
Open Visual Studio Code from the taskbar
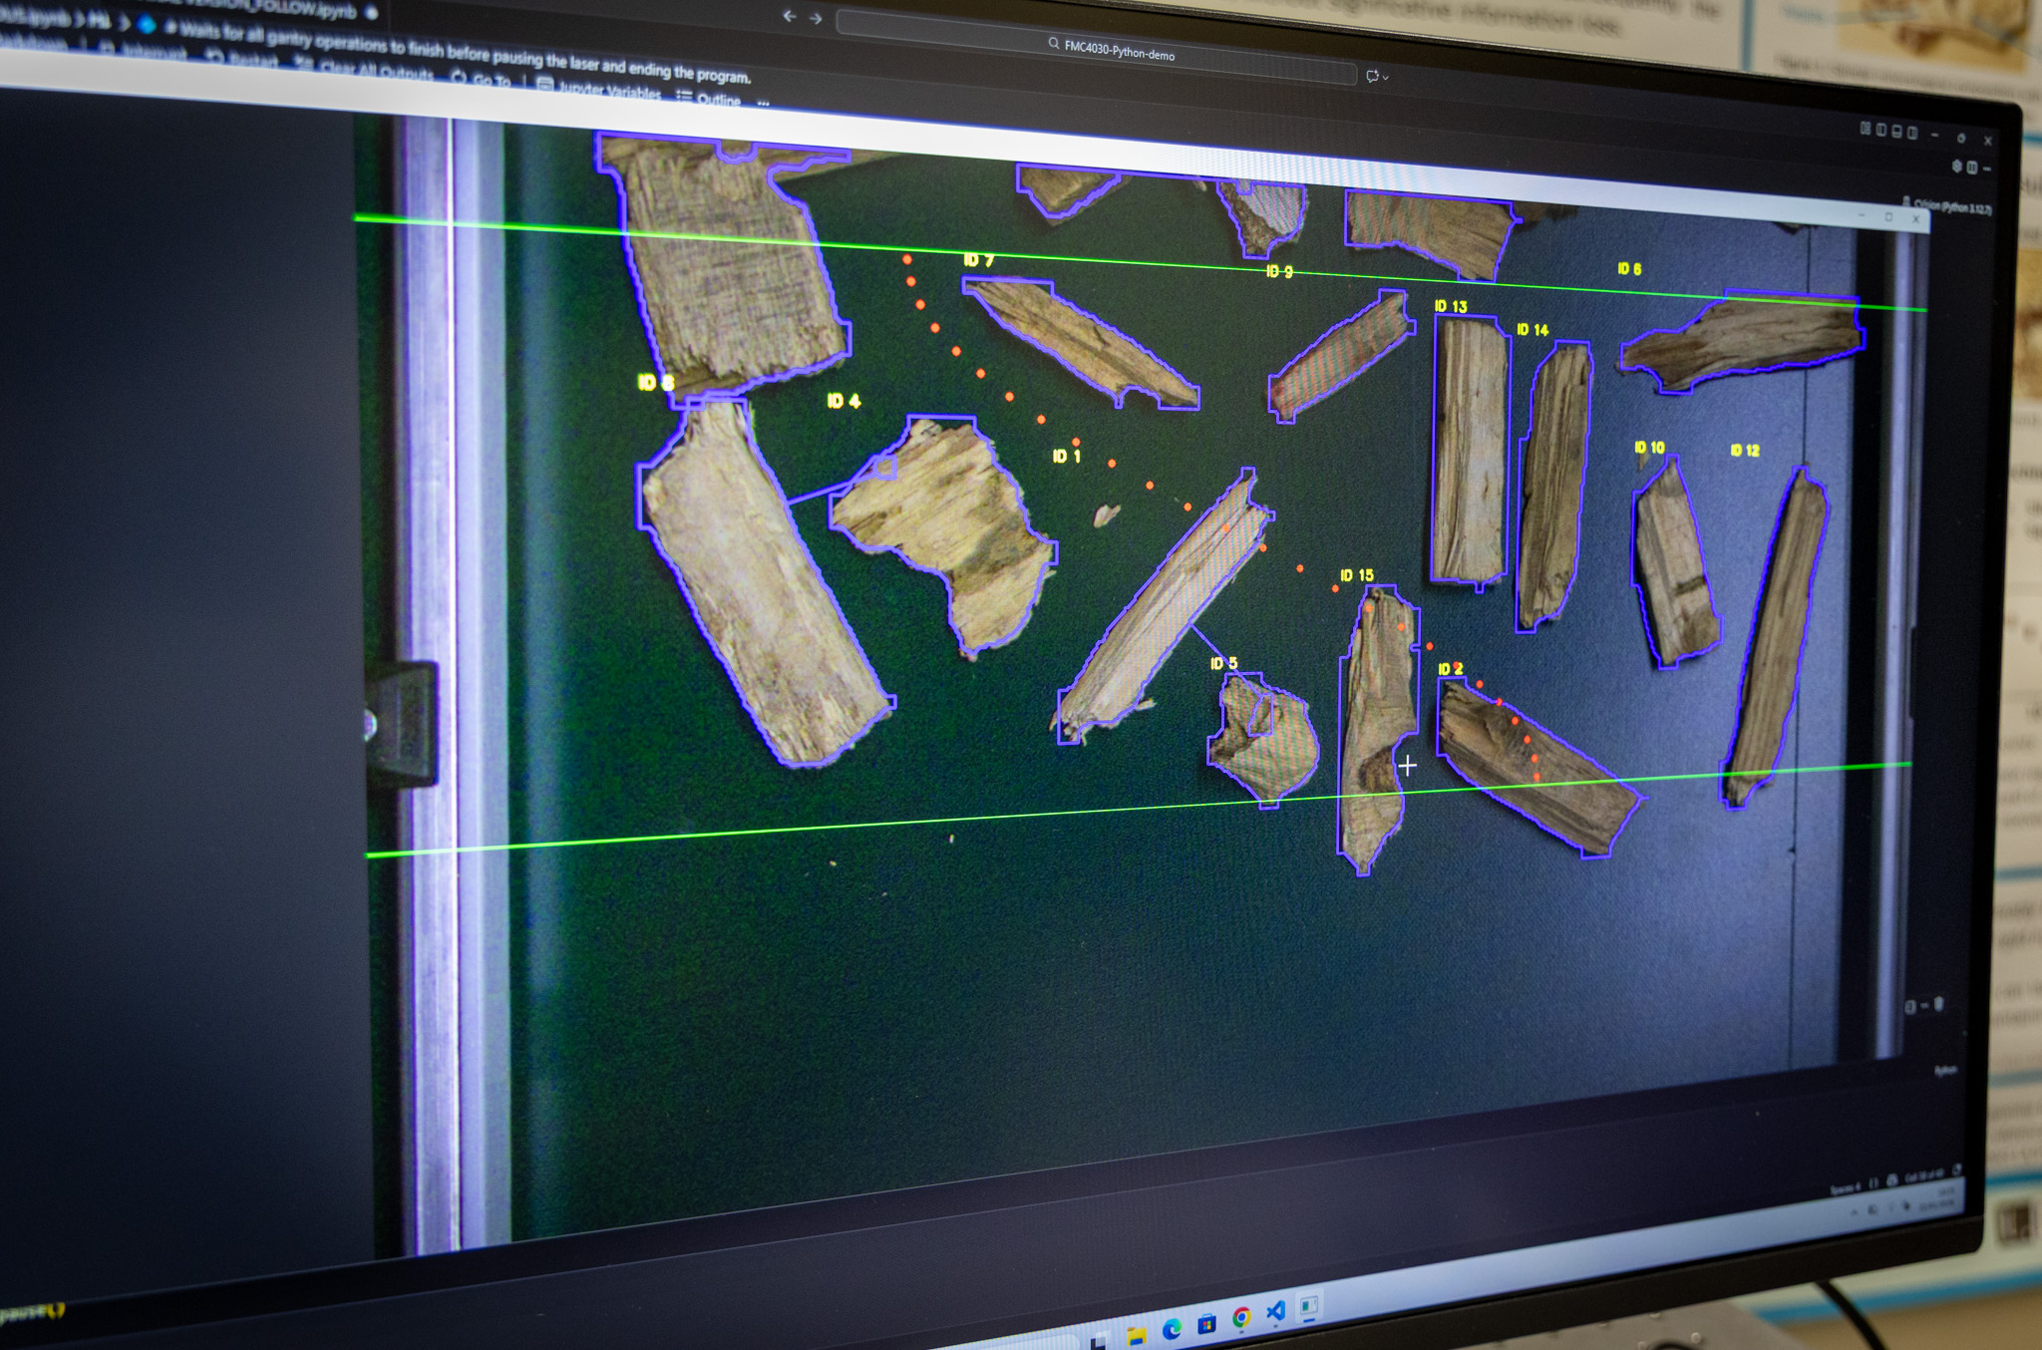pyautogui.click(x=1275, y=1311)
